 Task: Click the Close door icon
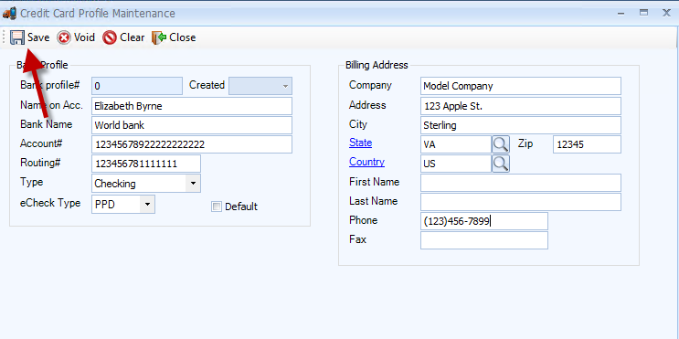coord(159,37)
